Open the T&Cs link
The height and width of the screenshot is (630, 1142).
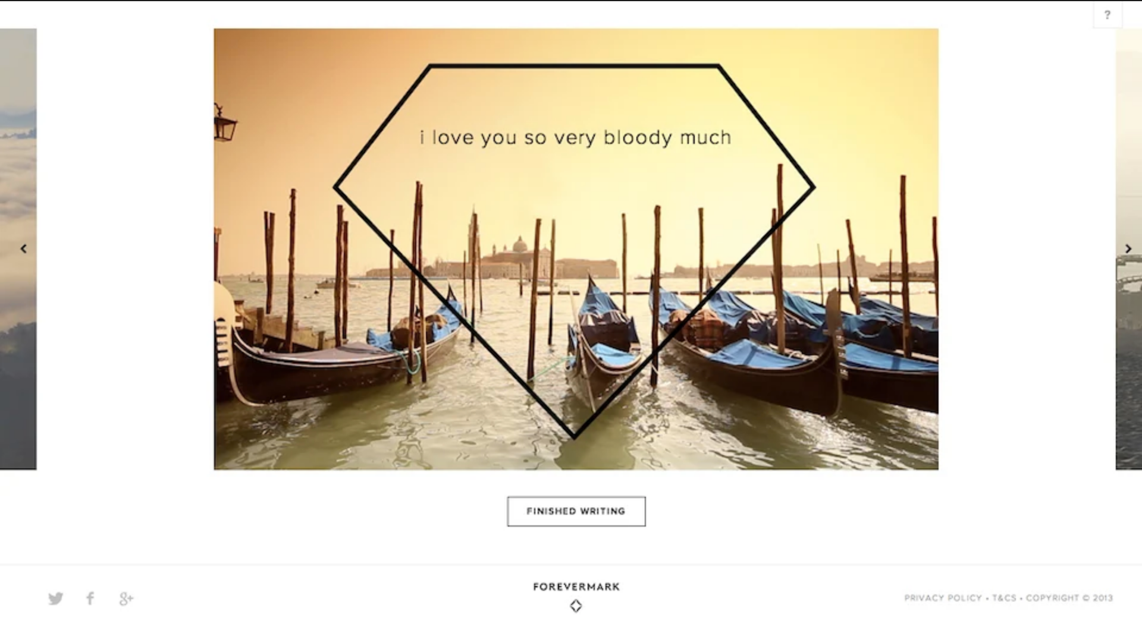[1004, 598]
